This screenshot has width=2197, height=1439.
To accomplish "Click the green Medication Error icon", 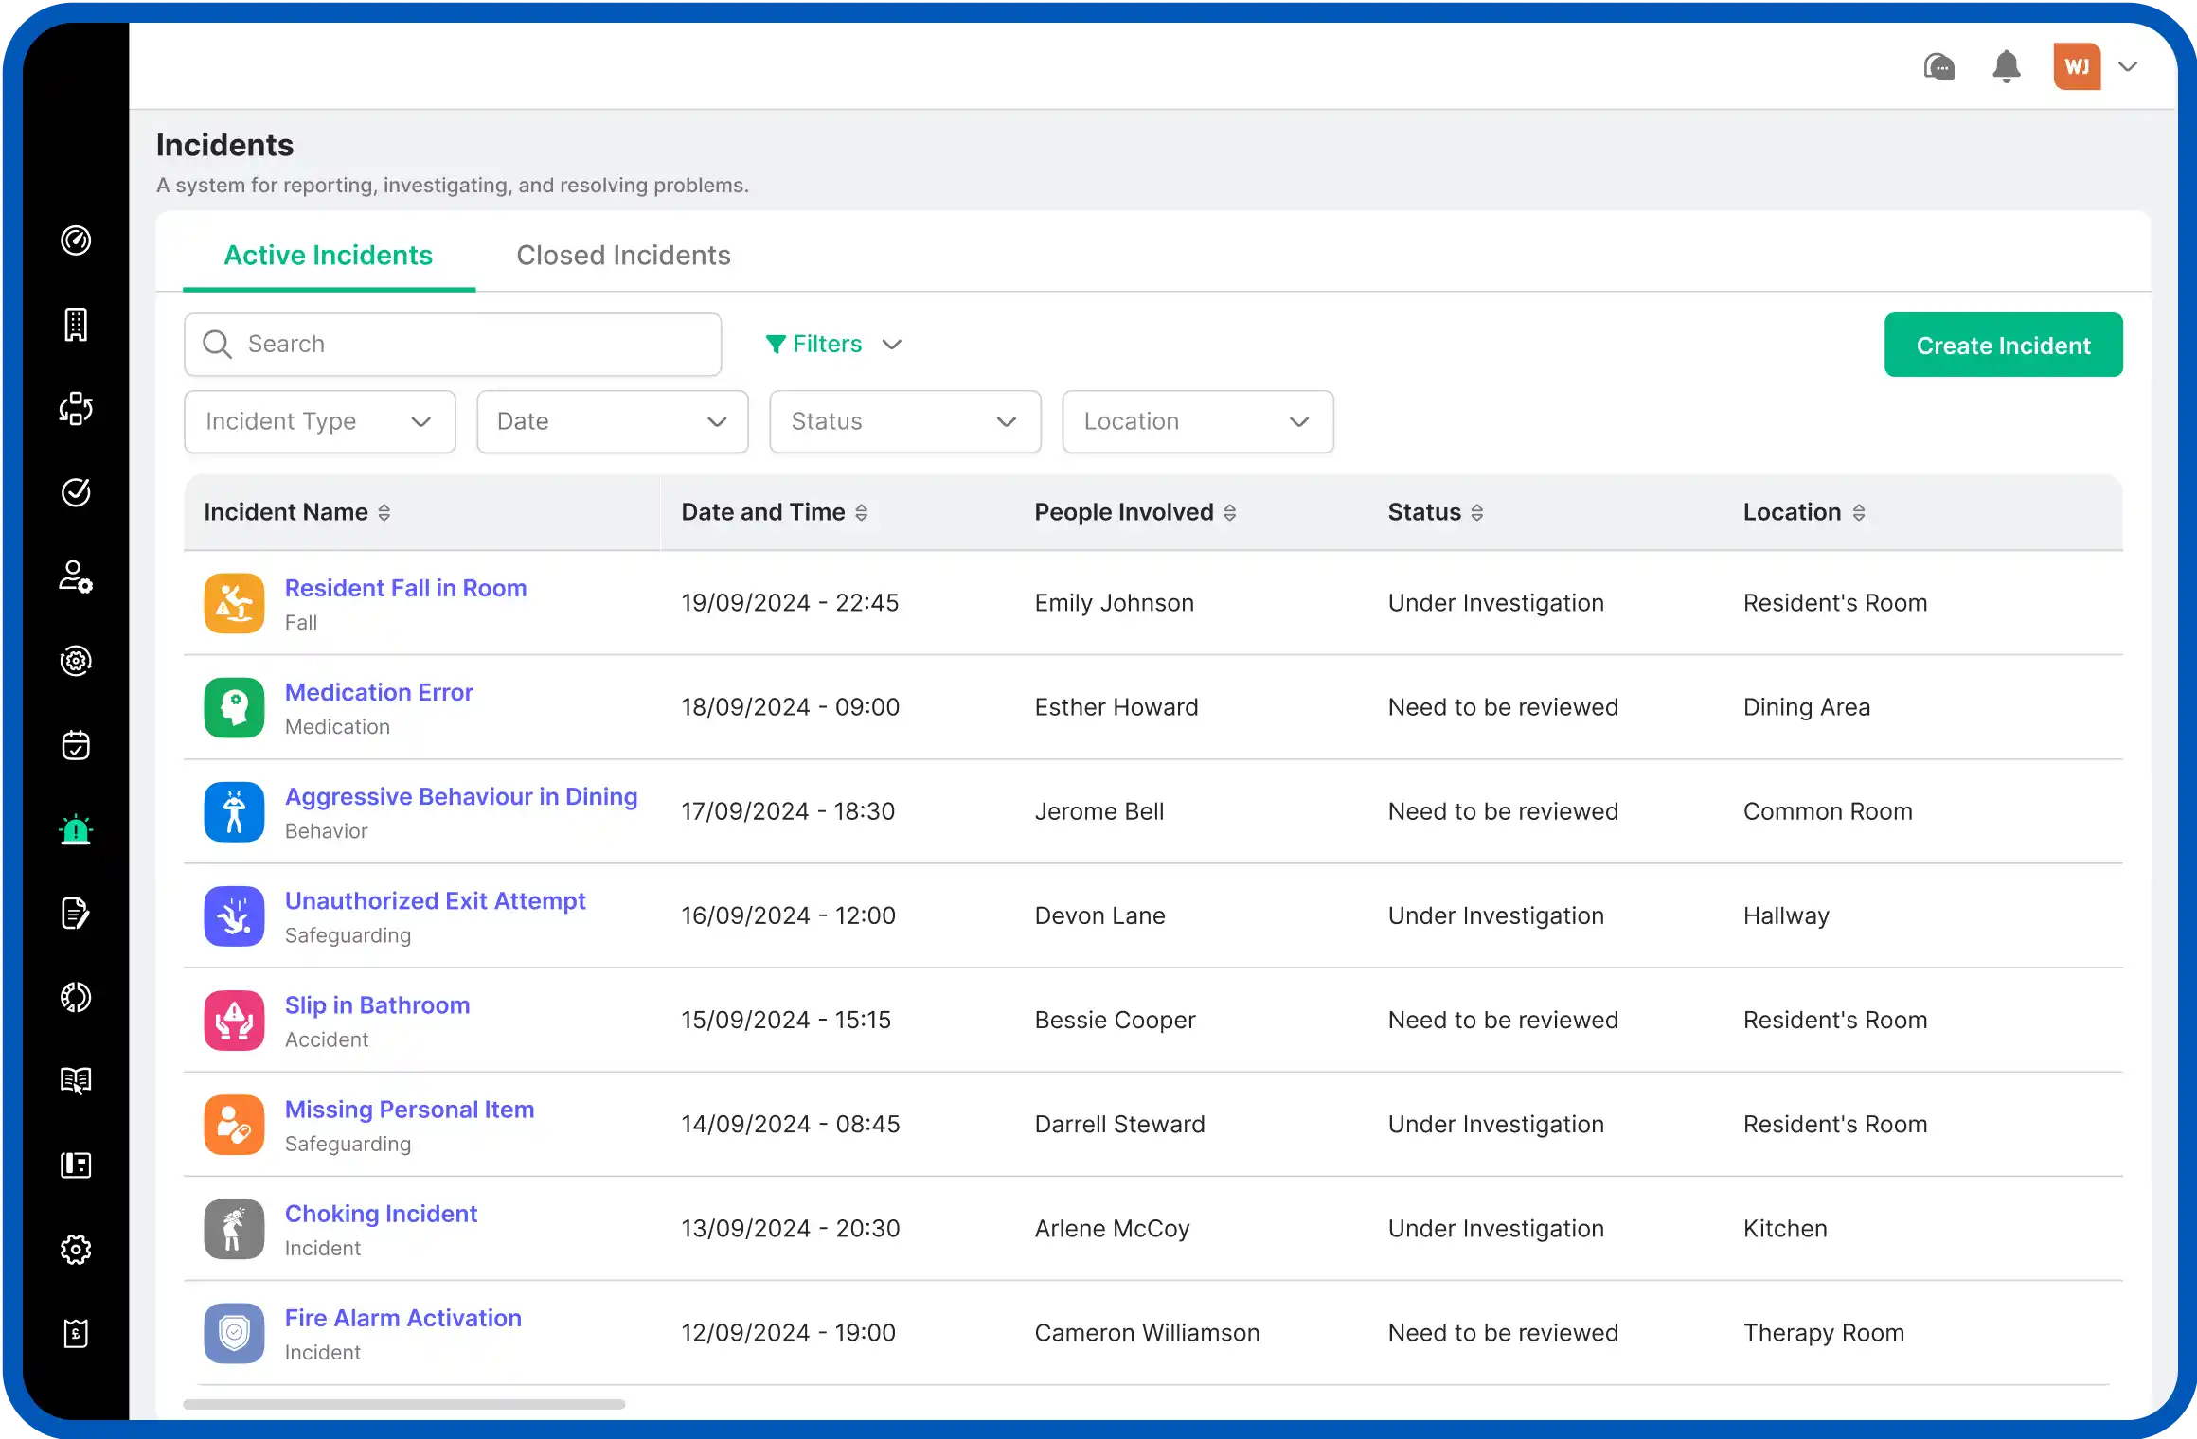I will click(234, 707).
